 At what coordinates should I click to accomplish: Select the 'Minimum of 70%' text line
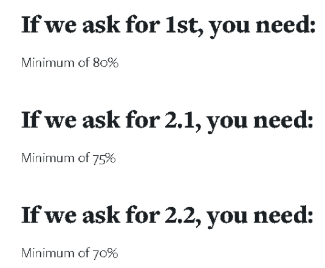(70, 253)
